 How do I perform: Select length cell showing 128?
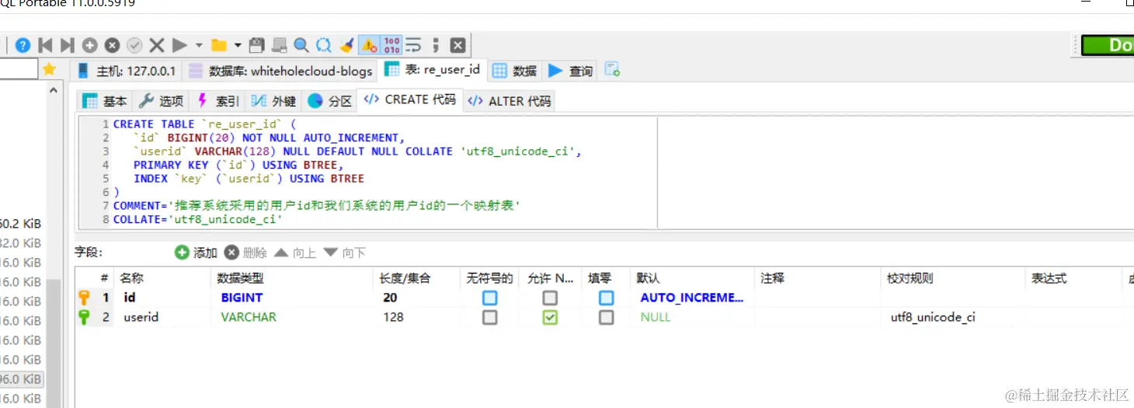[416, 317]
